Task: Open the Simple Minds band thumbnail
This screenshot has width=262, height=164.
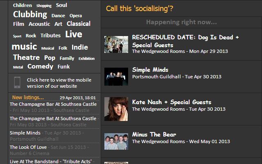Action: coord(116,77)
